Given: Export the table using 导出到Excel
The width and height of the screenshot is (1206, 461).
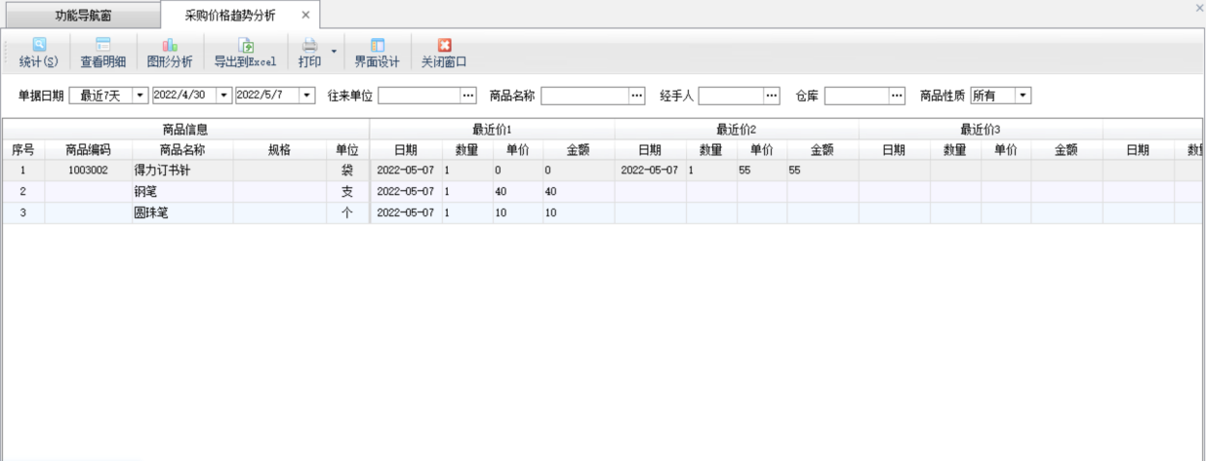Looking at the screenshot, I should click(246, 46).
